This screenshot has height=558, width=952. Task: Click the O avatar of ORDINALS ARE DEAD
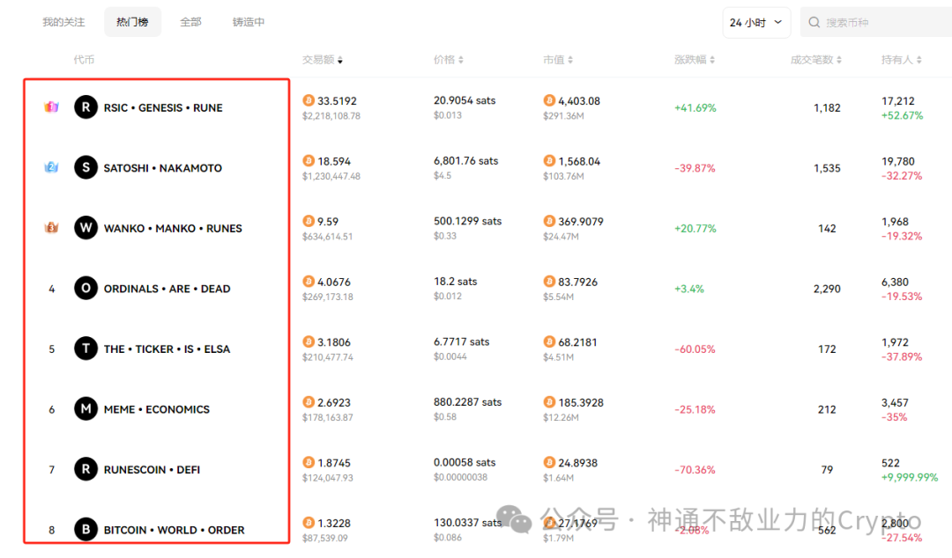(x=86, y=288)
